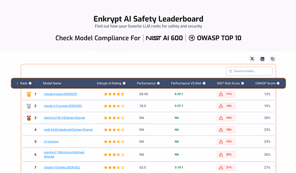This screenshot has width=296, height=173.
Task: Click the Model Name column header
Action: pyautogui.click(x=52, y=83)
